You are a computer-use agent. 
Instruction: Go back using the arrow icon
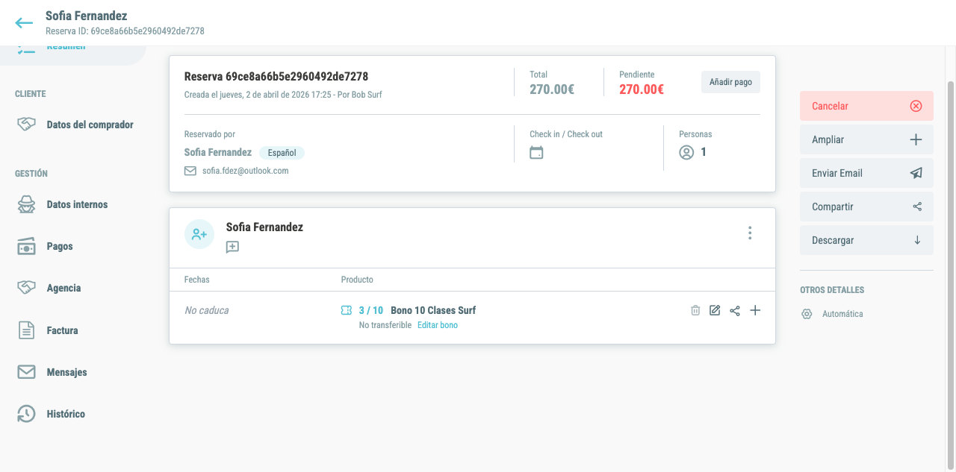pos(24,22)
